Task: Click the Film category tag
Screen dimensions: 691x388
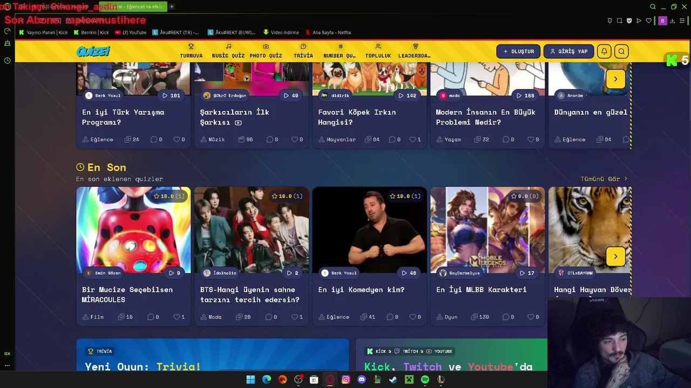Action: [93, 317]
